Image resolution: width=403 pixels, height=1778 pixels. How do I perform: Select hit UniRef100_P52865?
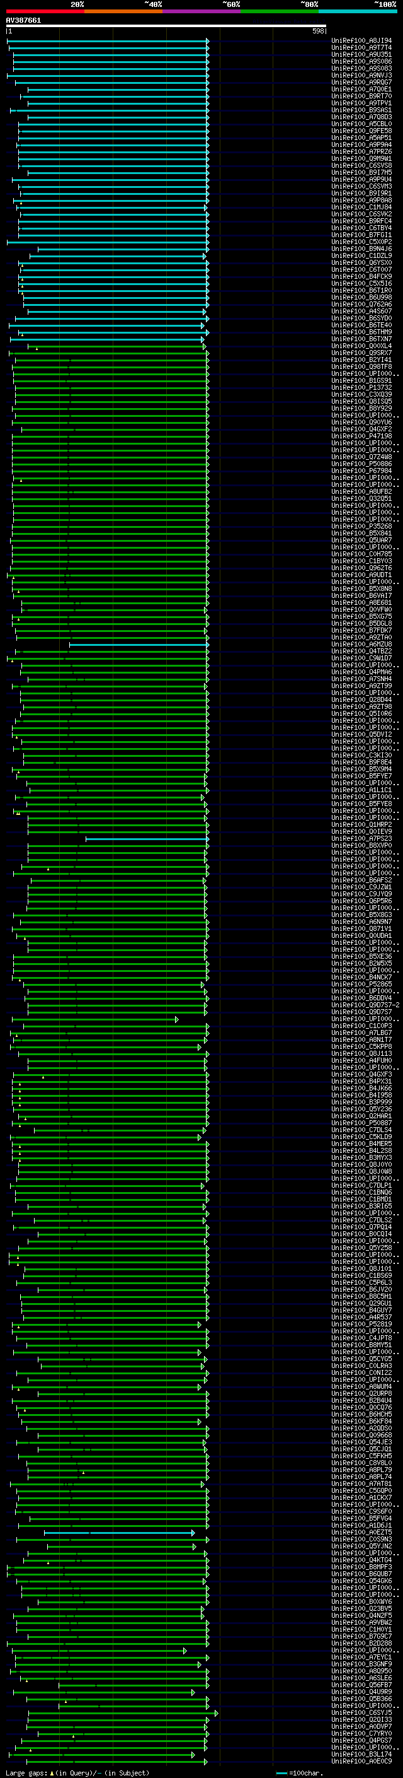[361, 985]
